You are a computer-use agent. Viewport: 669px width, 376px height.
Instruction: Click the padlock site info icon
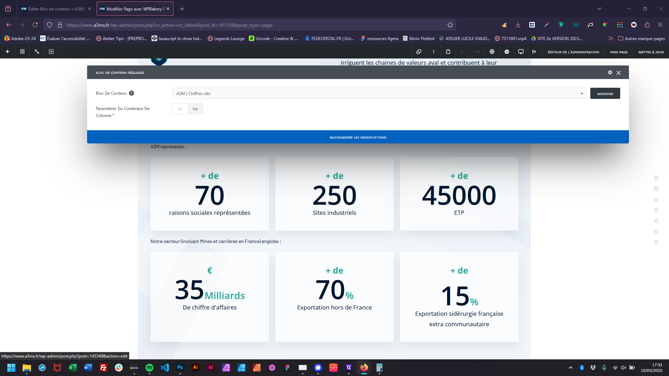point(60,25)
